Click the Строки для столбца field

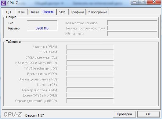pyautogui.click(x=90, y=101)
